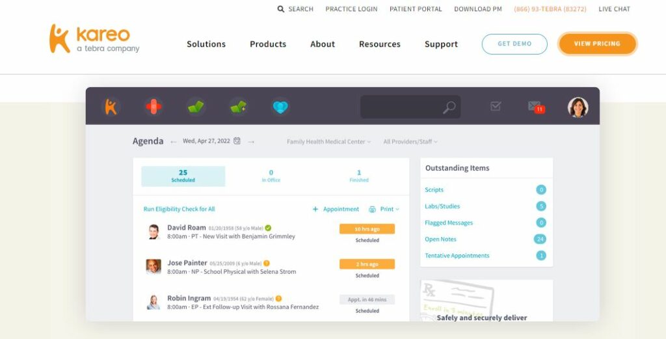
Task: Click the search magnifier icon at top
Action: point(281,9)
